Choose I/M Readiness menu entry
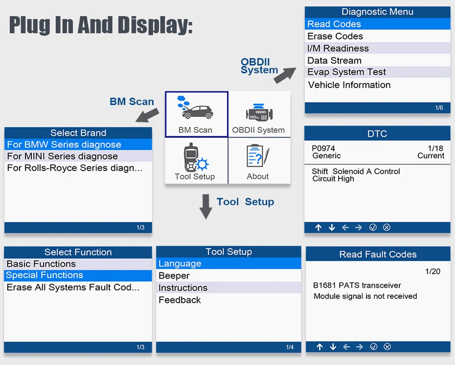 378,48
